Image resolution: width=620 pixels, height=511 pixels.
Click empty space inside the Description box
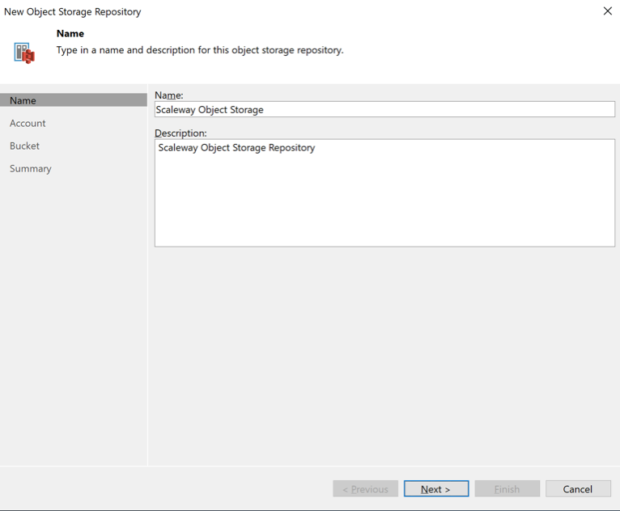click(384, 202)
